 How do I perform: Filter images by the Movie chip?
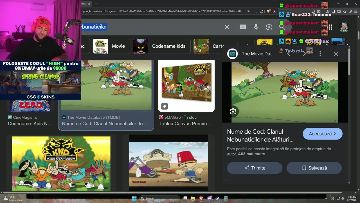(111, 46)
